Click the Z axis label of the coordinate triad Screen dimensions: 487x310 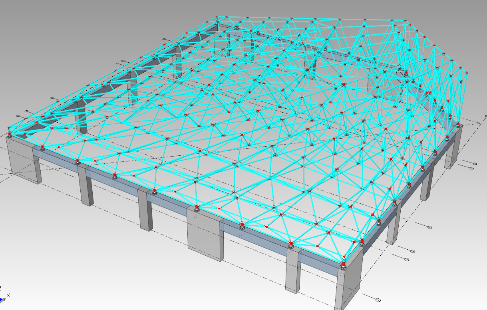pos(1,288)
